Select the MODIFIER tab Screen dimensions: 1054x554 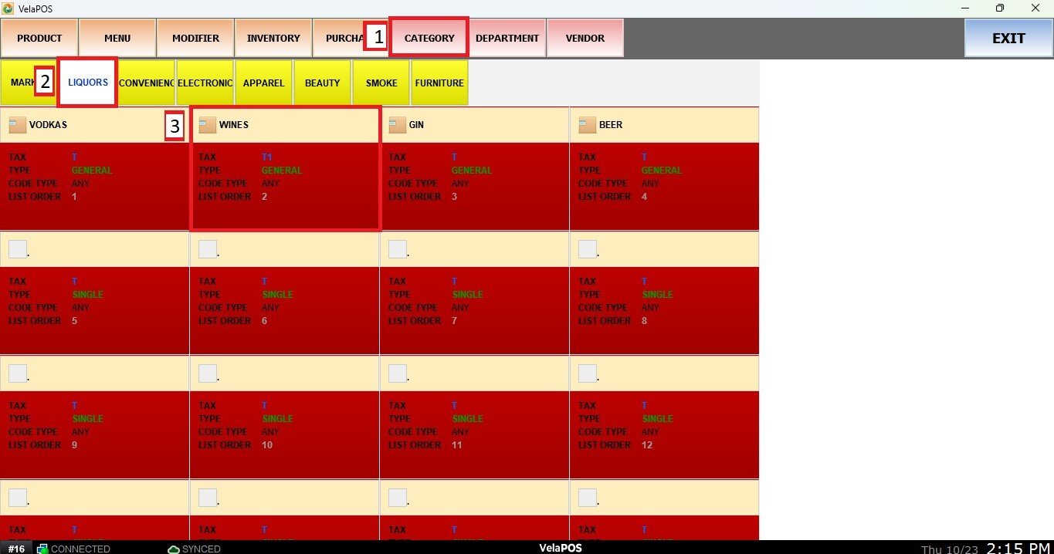(195, 38)
